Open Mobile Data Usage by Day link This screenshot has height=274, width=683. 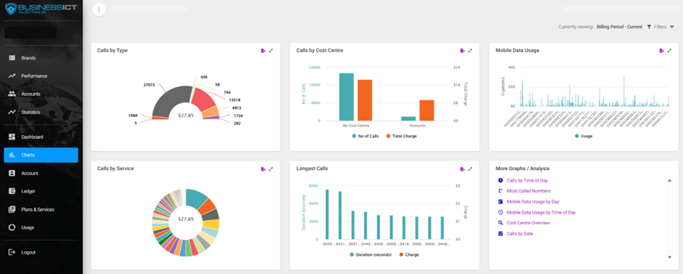click(x=533, y=202)
